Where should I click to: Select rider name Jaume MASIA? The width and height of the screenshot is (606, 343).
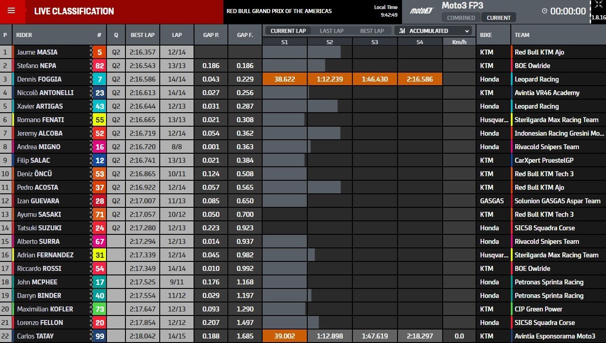[37, 52]
